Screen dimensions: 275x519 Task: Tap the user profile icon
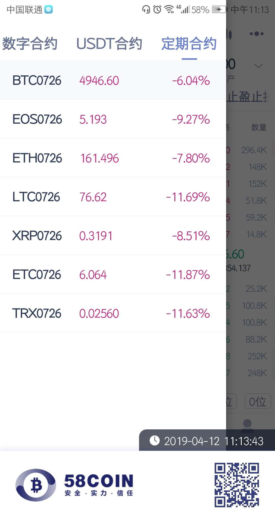(247, 424)
